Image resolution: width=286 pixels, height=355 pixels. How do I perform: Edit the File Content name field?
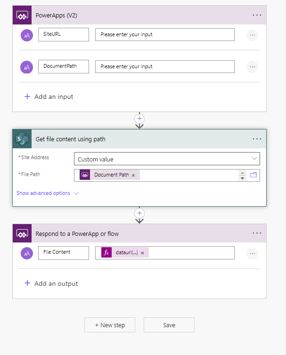[64, 253]
